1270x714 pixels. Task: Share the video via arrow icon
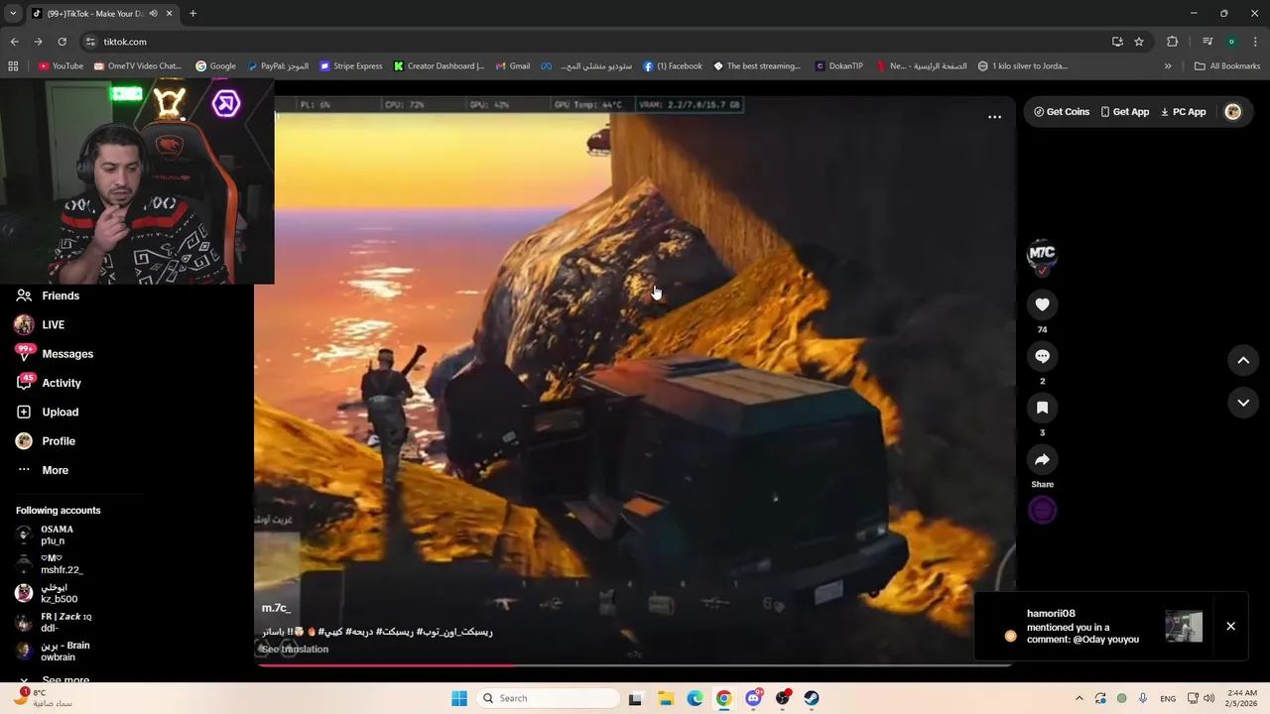pos(1042,459)
